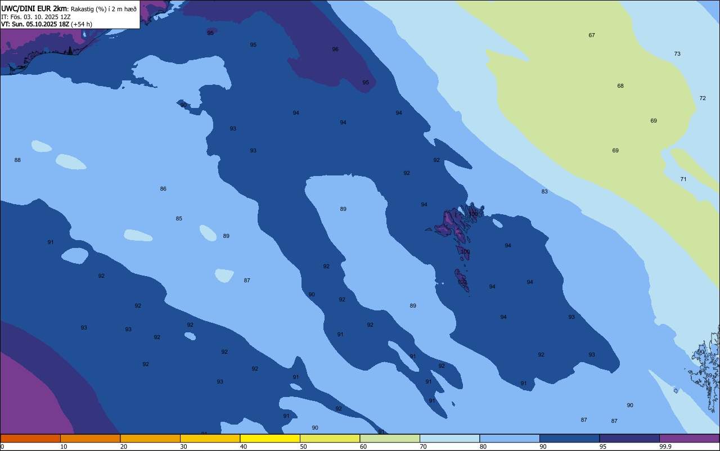Screen dimensions: 720x451
Task: Click the legend tick label 10
Action: tap(64, 447)
